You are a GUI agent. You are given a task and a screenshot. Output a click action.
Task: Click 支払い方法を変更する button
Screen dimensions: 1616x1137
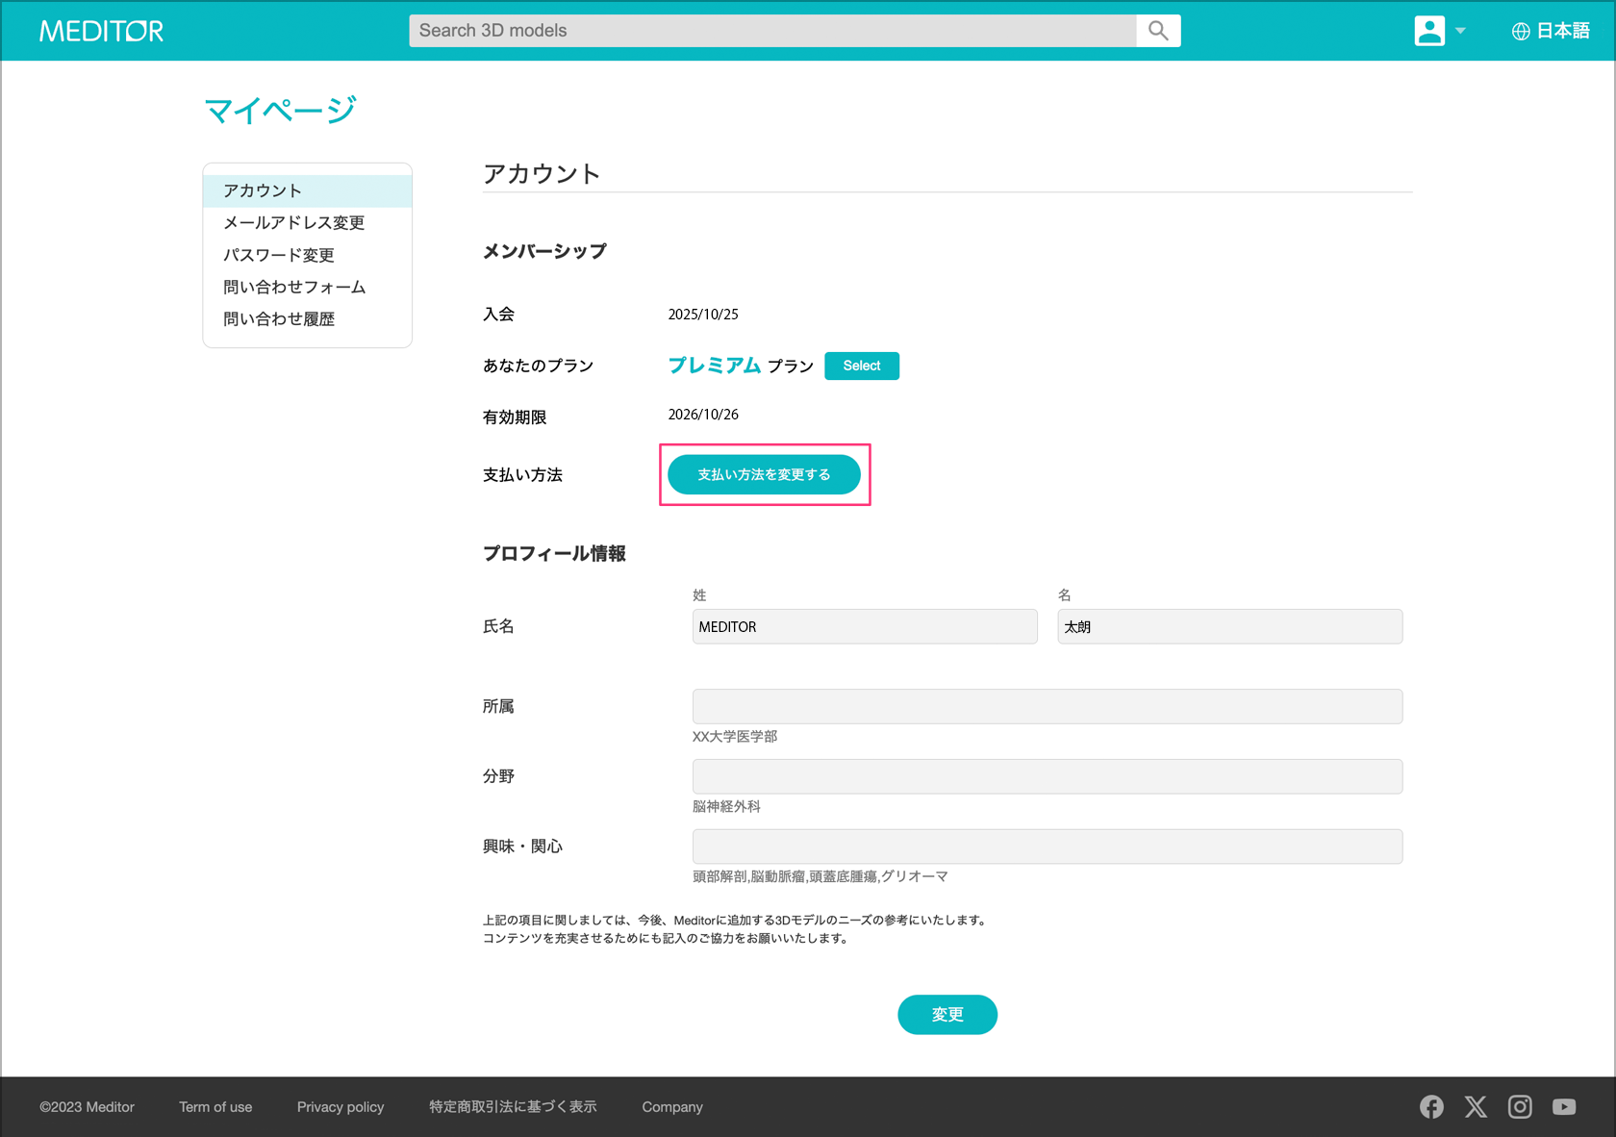point(764,475)
